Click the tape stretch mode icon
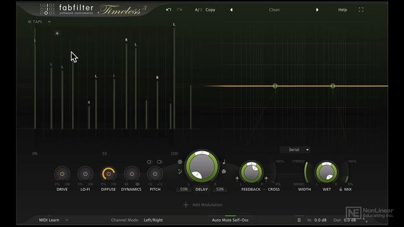The height and width of the screenshot is (227, 404). [180, 171]
